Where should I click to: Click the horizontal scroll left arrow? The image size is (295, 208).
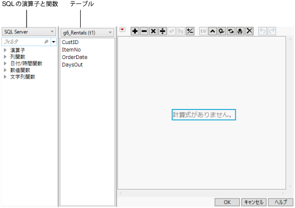point(121,193)
